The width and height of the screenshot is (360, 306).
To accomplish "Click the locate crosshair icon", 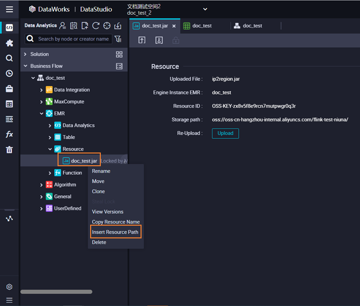I will 107,26.
